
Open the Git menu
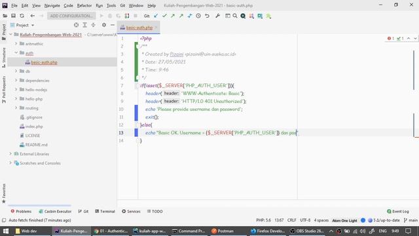coord(122,5)
